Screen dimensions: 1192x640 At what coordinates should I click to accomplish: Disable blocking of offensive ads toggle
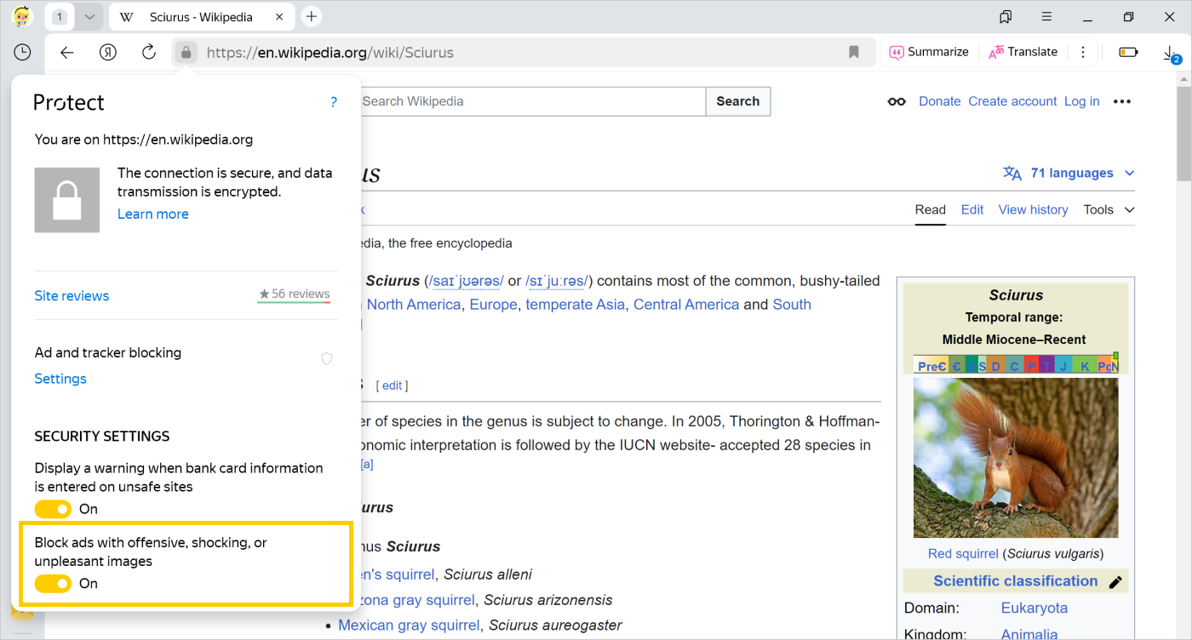pos(53,584)
